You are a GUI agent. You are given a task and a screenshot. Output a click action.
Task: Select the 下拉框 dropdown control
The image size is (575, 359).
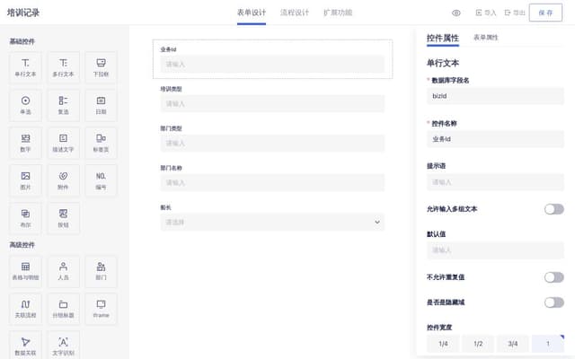[101, 68]
